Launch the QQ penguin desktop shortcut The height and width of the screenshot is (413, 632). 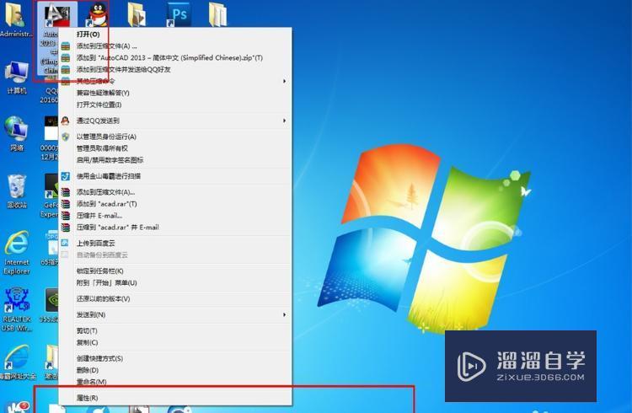coord(98,14)
